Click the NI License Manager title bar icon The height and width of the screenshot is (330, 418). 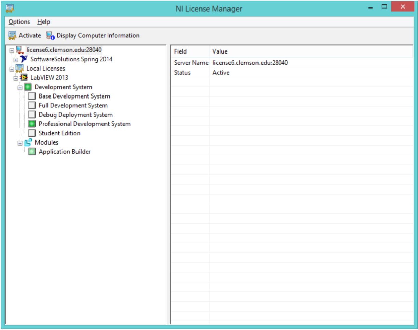click(10, 8)
